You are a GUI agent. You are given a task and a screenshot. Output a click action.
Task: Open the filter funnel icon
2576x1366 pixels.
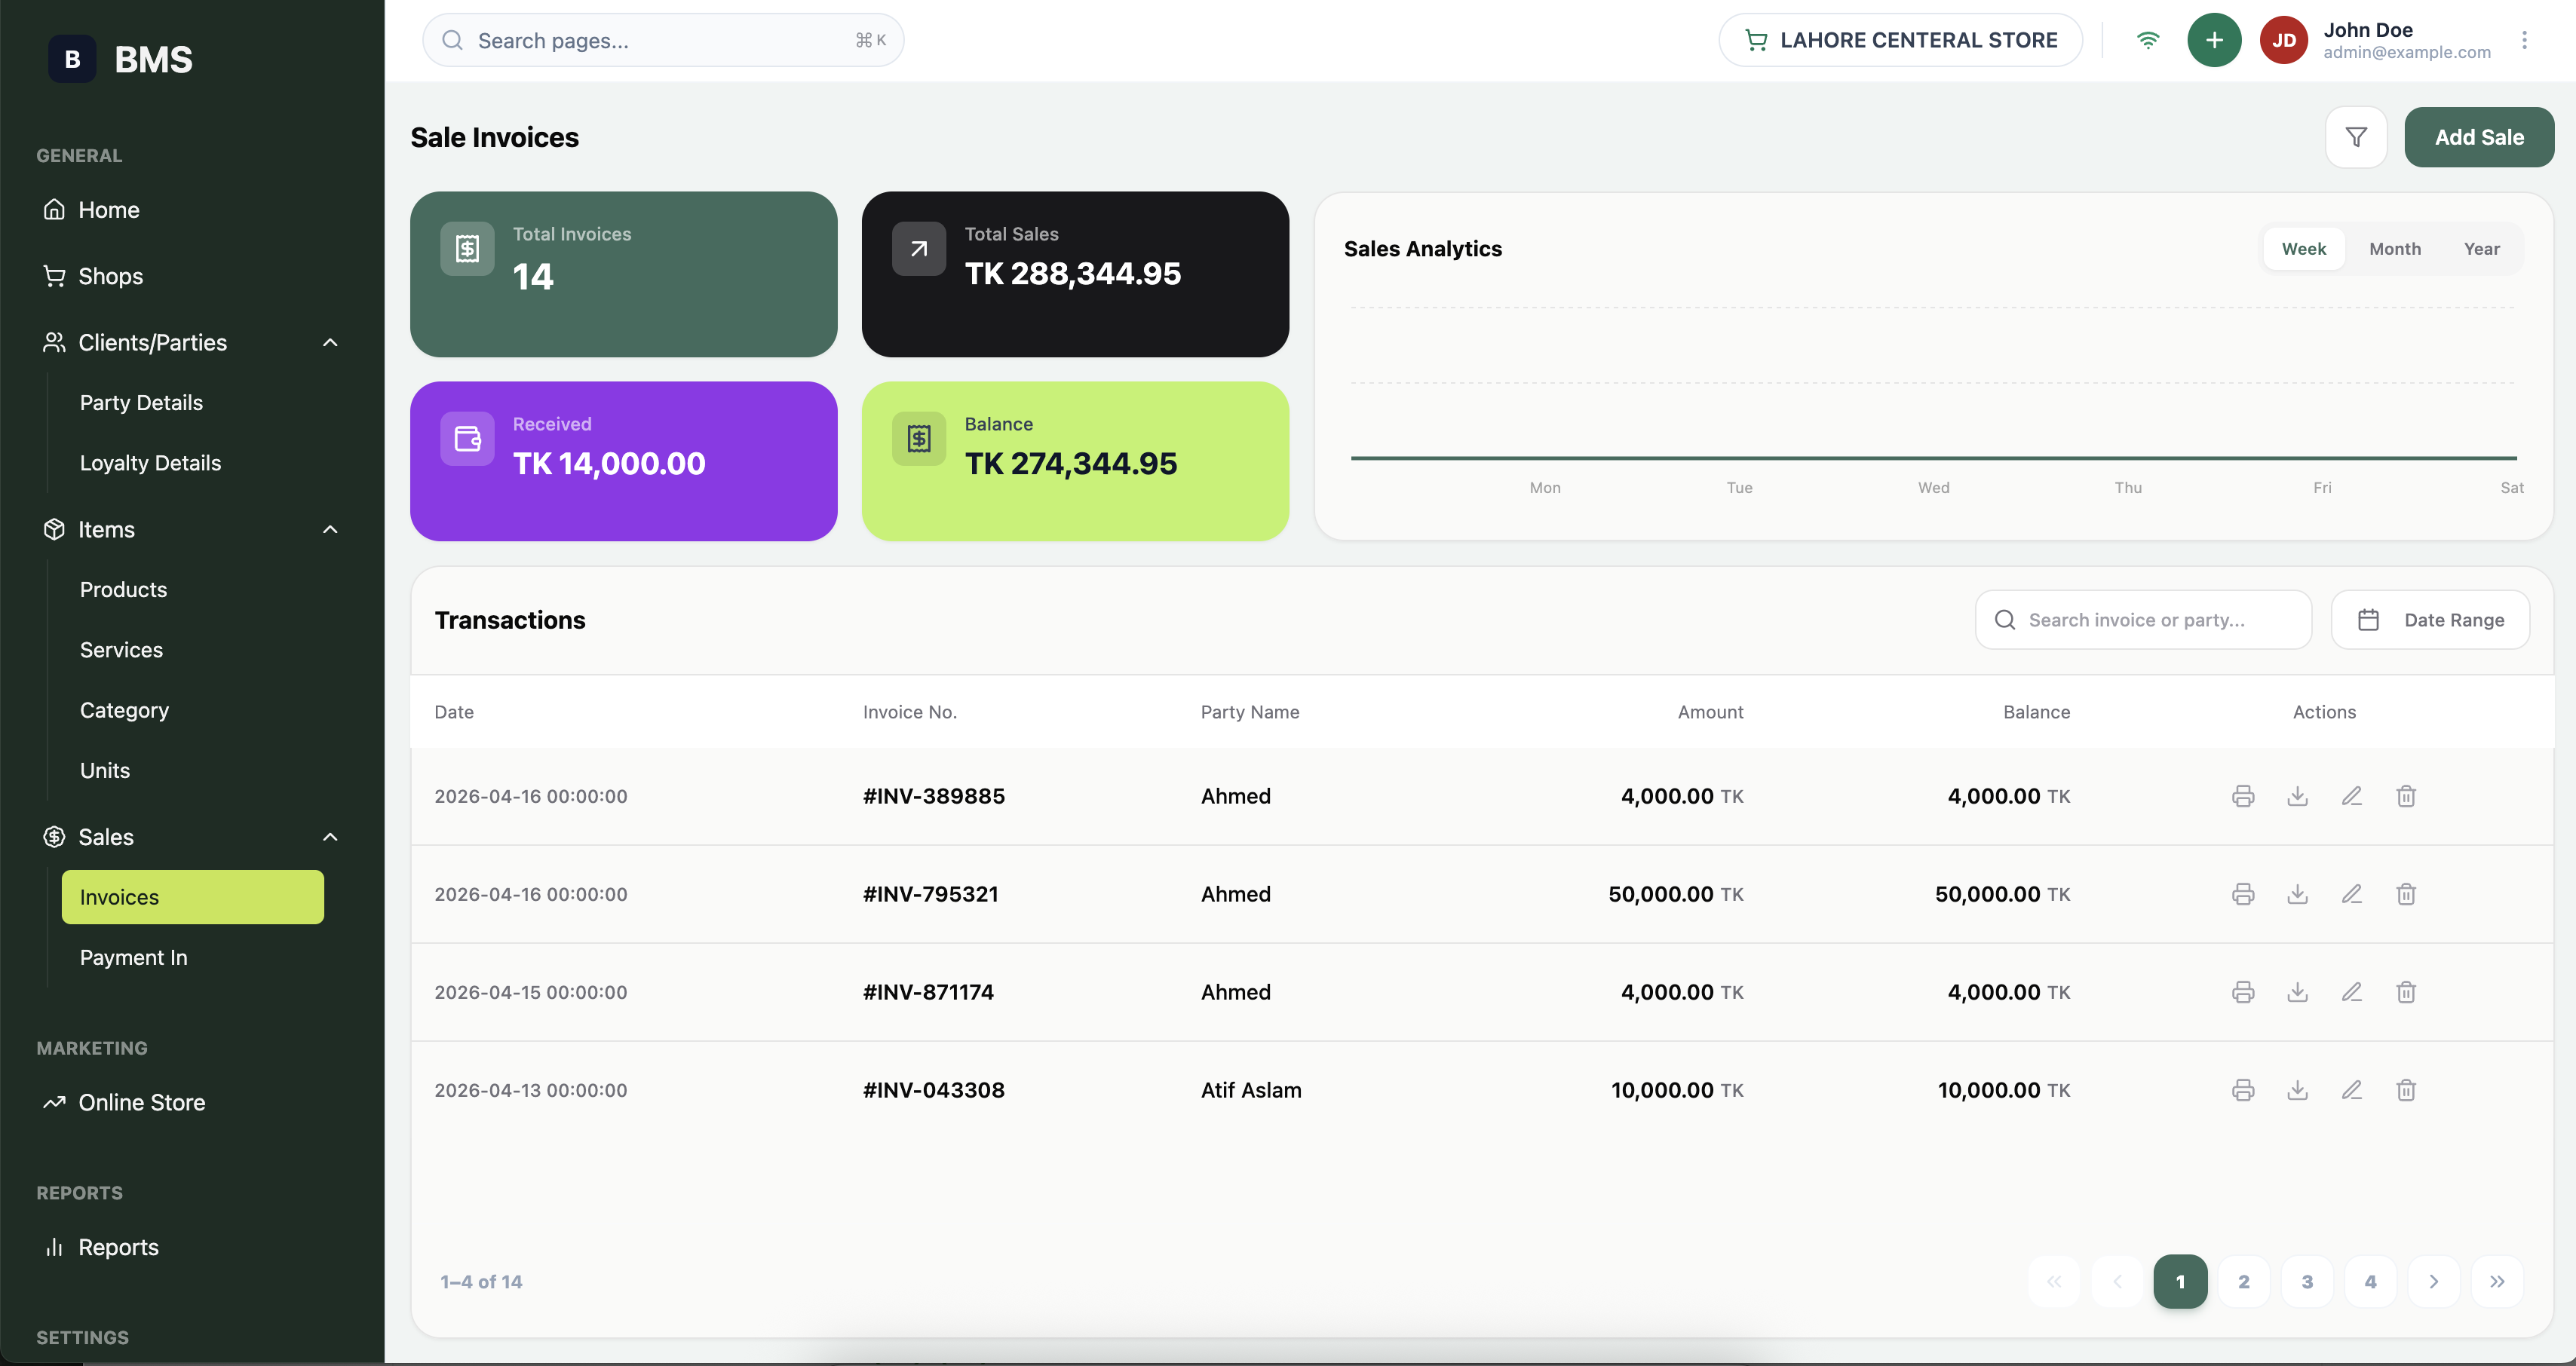point(2356,137)
